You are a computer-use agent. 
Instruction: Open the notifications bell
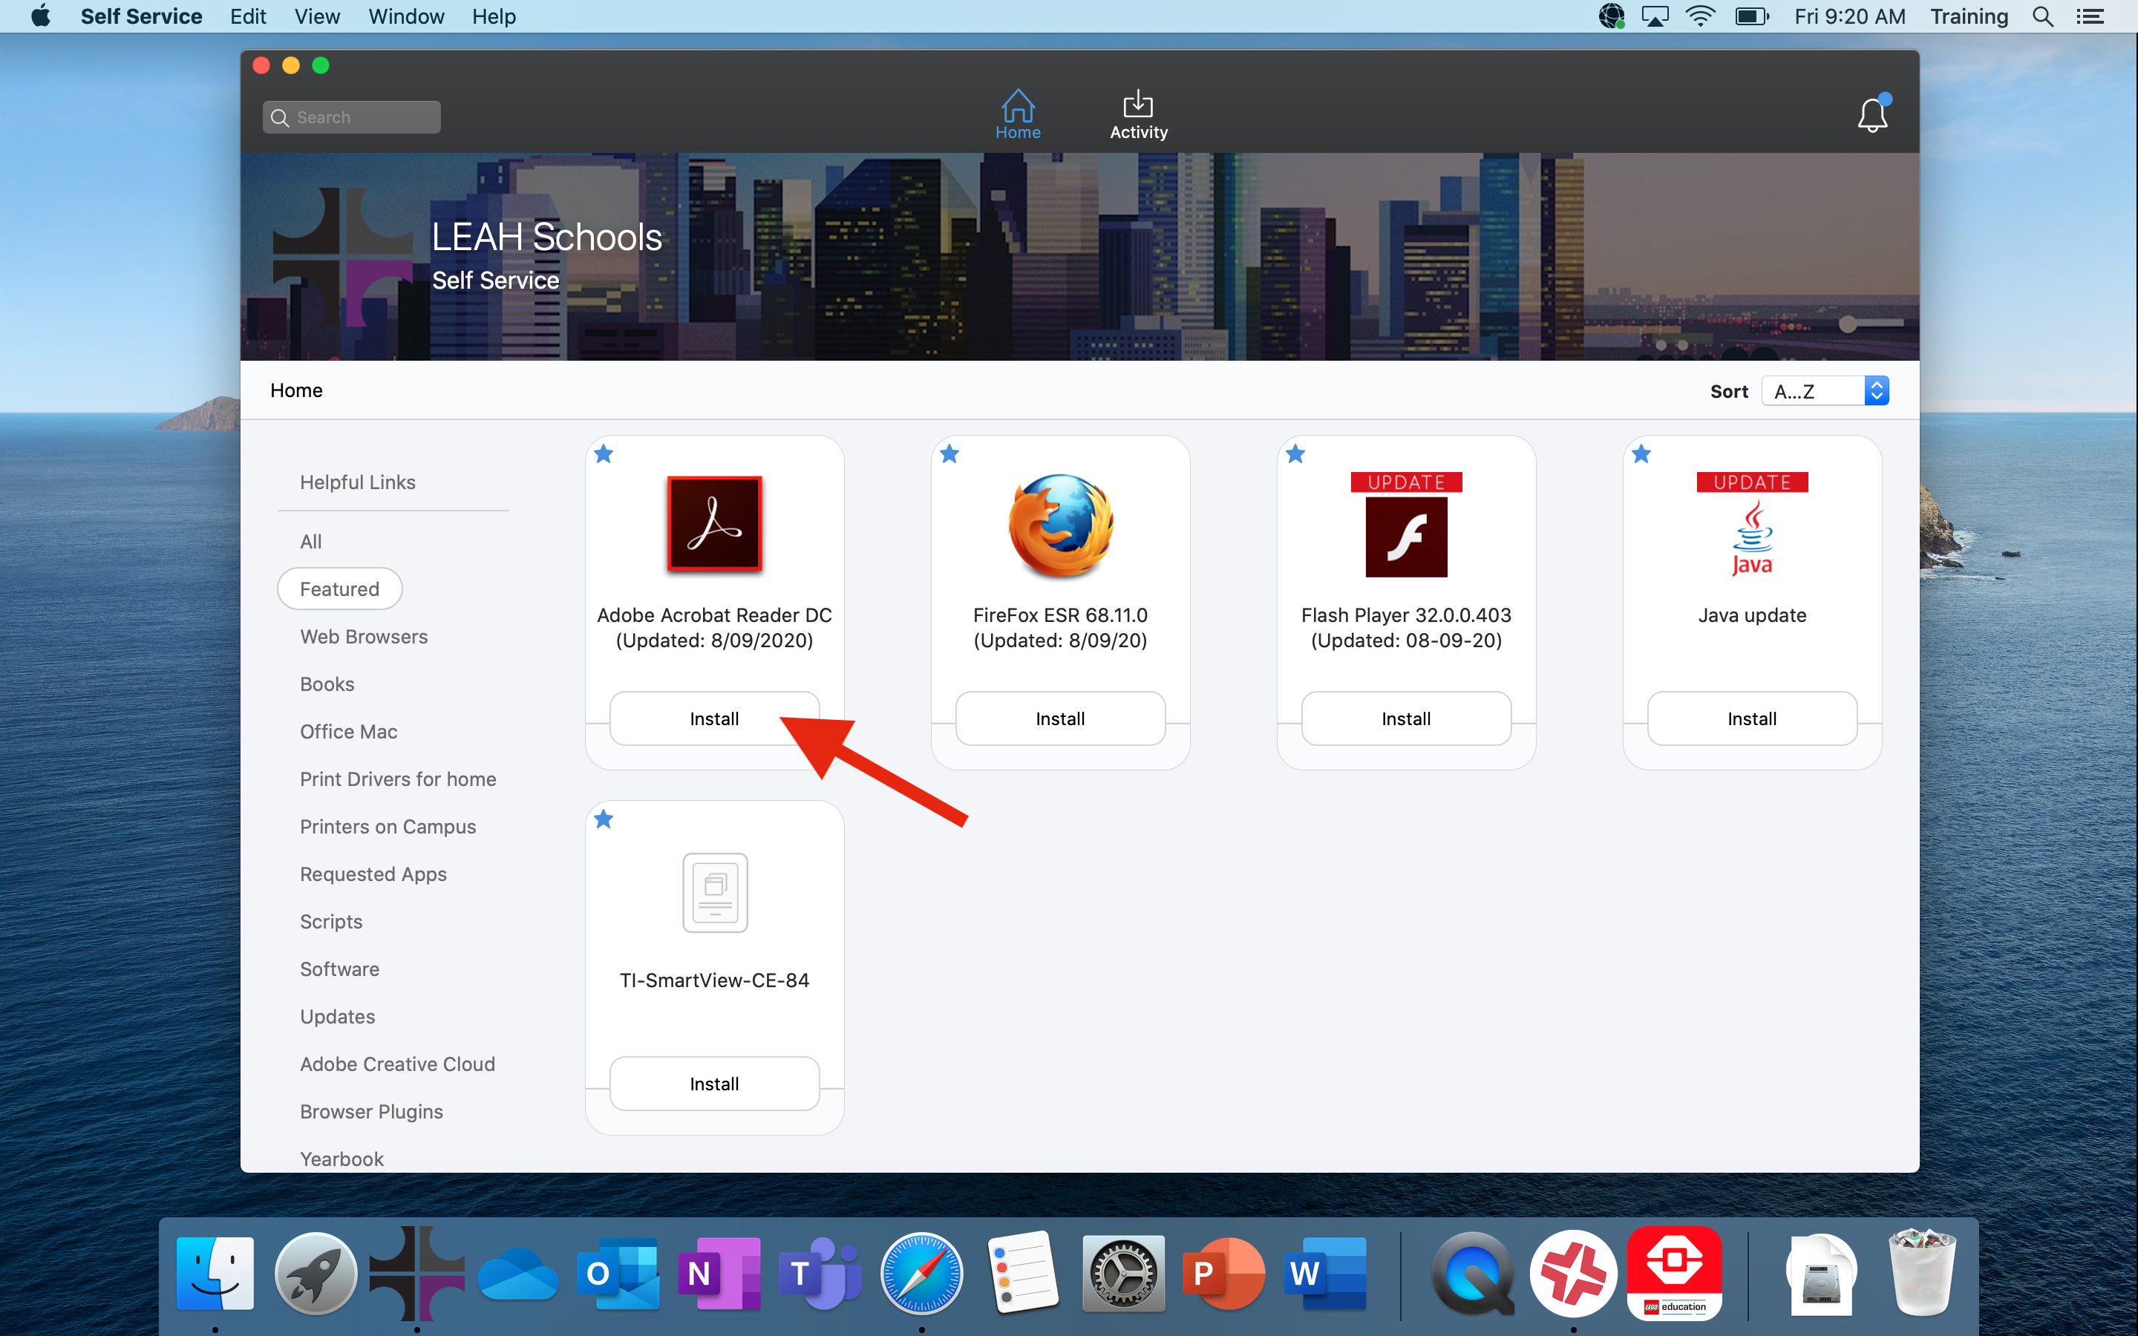click(1872, 114)
